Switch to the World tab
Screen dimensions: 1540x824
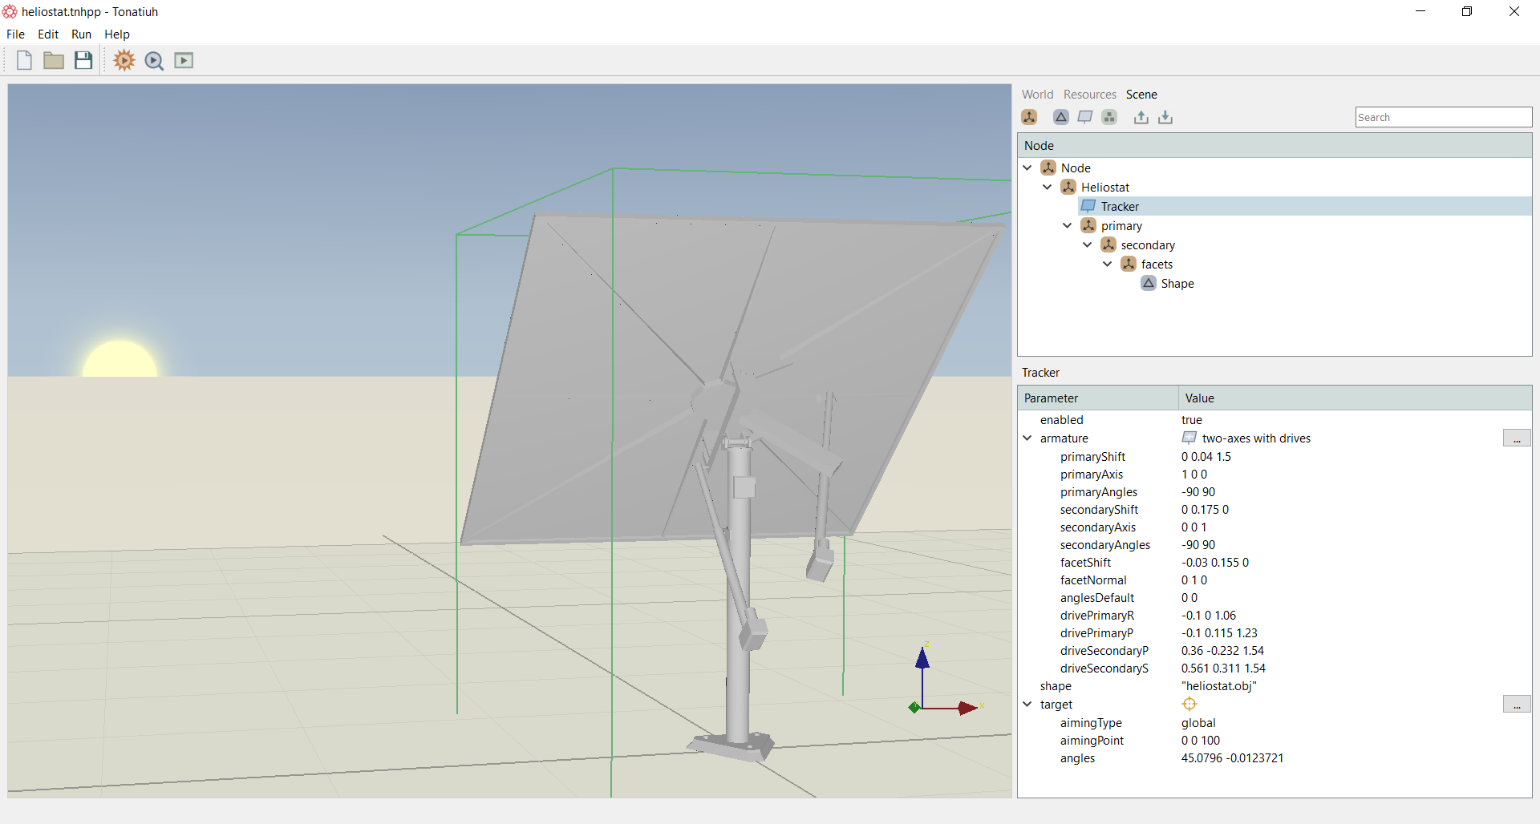click(x=1037, y=95)
